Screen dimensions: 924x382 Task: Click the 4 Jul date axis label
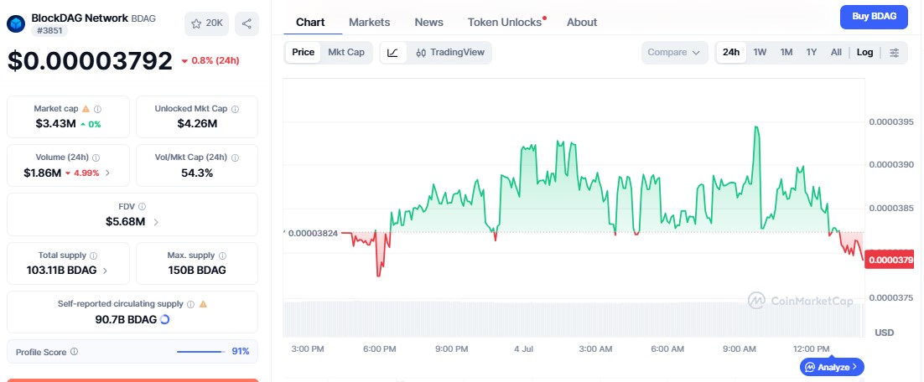click(523, 349)
